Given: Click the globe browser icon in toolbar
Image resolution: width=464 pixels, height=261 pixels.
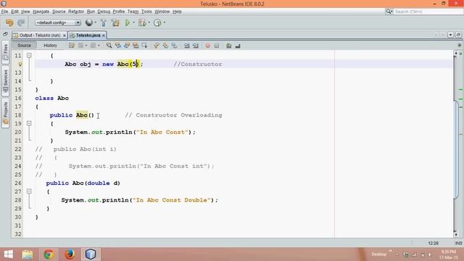Looking at the screenshot, I should pos(88,22).
